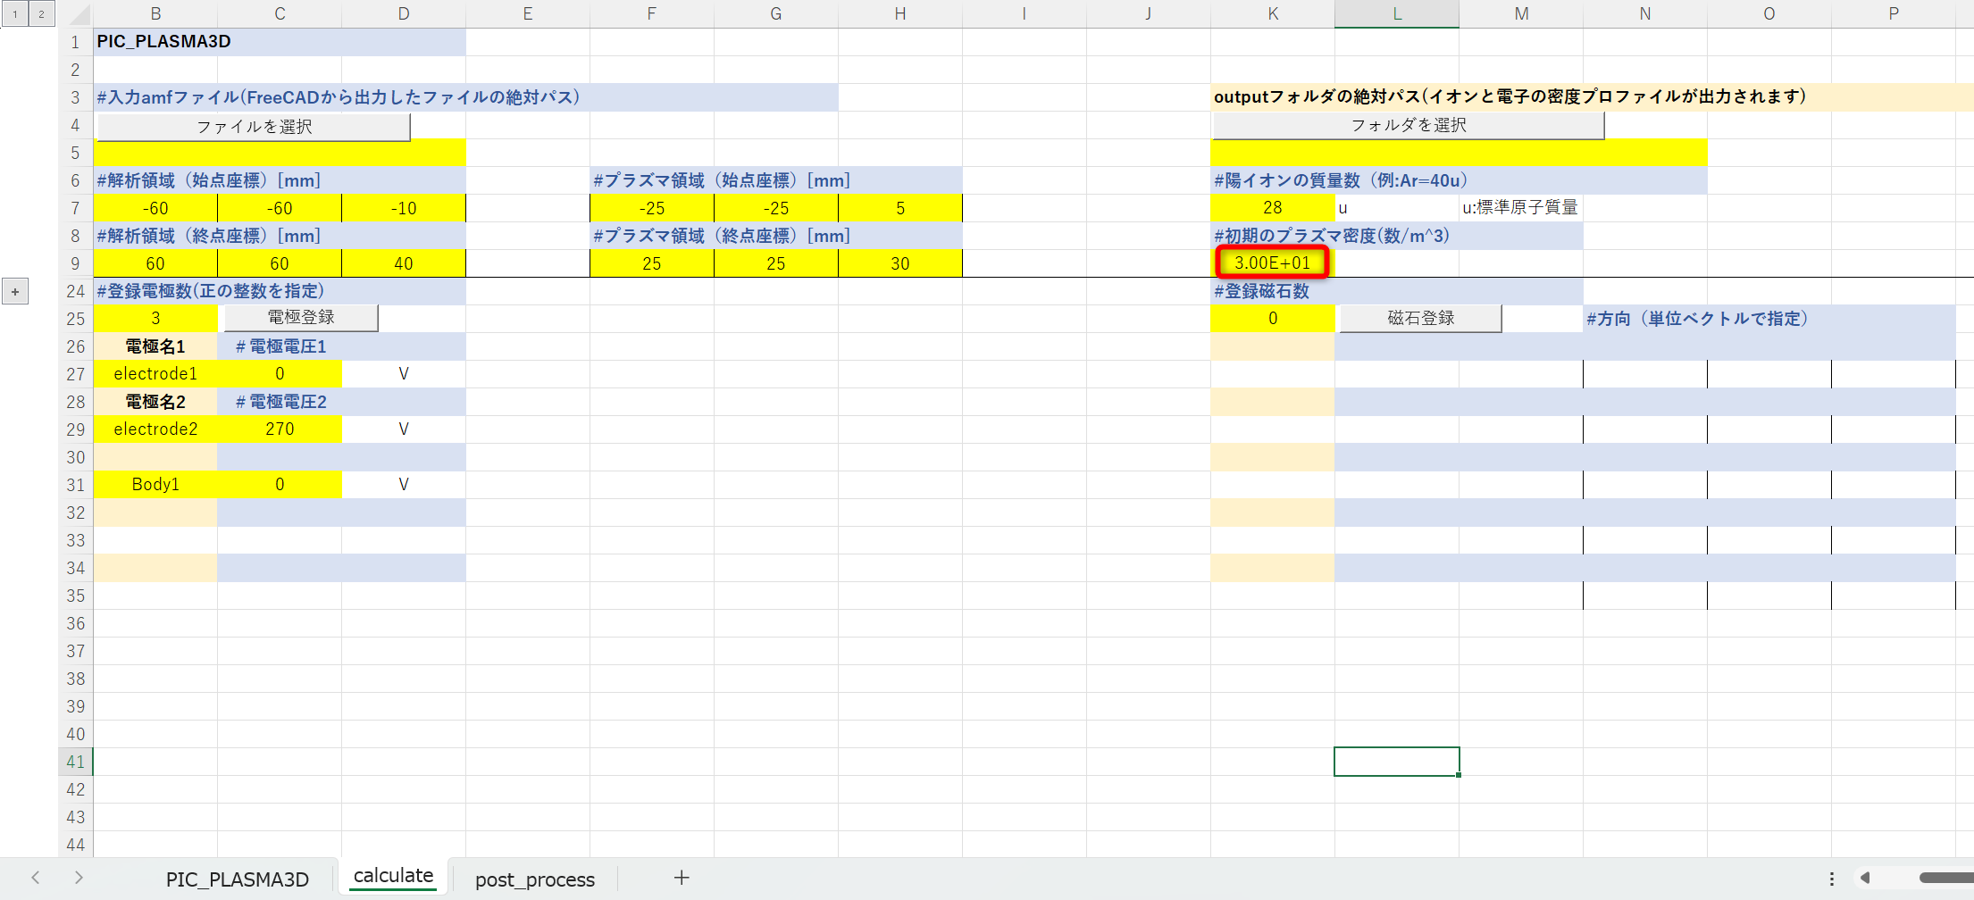Viewport: 1974px width, 900px height.
Task: Go to previous sheet tab arrow
Action: click(x=36, y=878)
